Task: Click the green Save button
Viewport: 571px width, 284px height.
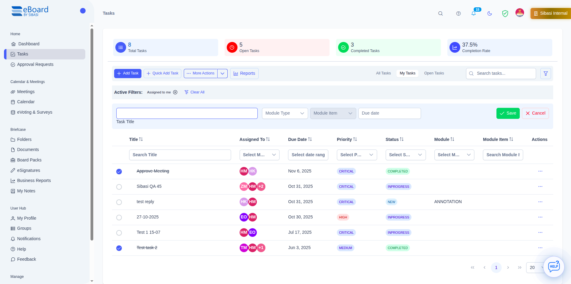Action: coord(508,113)
